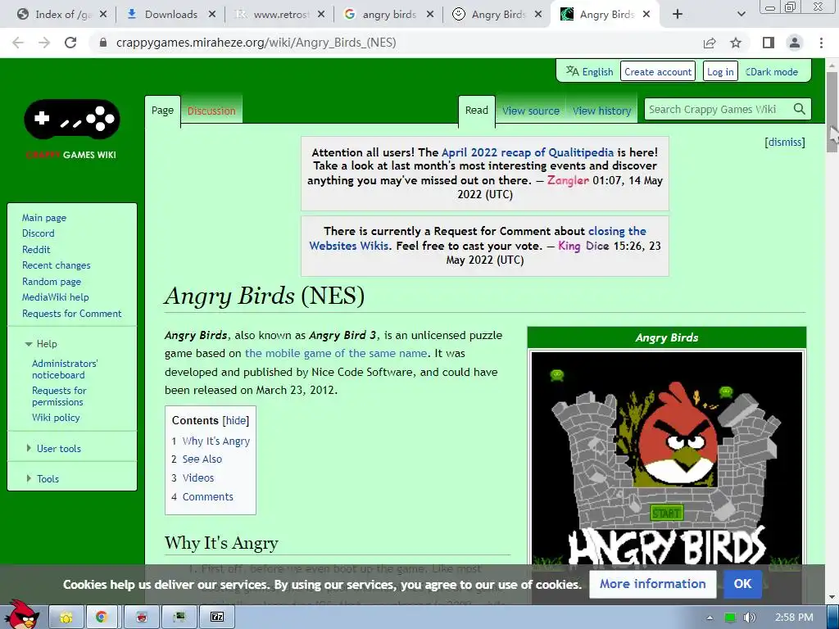Click the Log in button

point(720,72)
